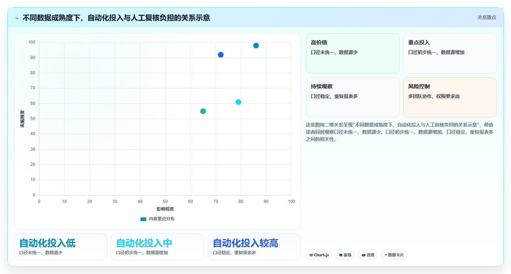The width and height of the screenshot is (511, 274).
Task: Click the 进度 tag chip
Action: coord(368,255)
